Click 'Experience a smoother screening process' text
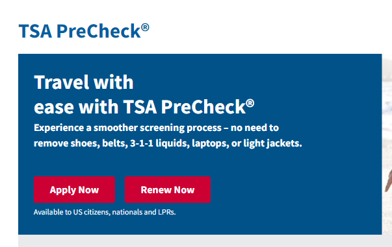 (128, 128)
